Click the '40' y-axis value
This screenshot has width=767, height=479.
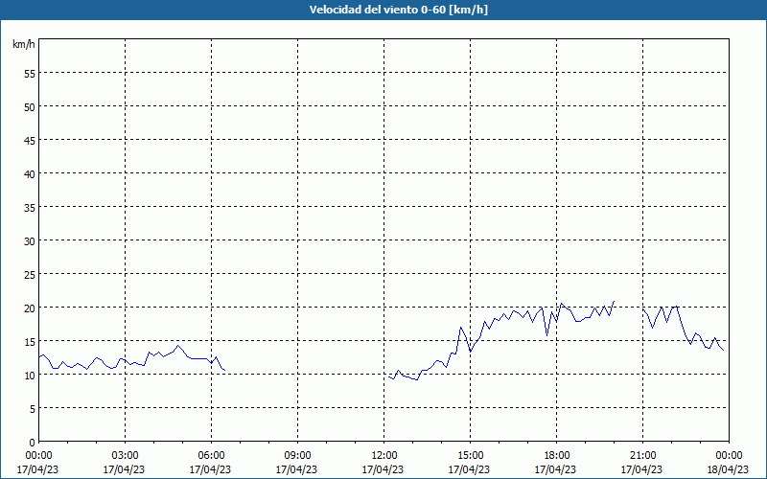coord(30,174)
